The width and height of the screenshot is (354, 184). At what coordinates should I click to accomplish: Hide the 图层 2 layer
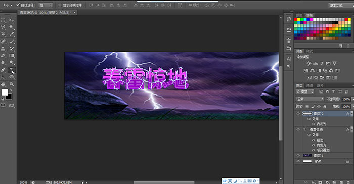298,113
